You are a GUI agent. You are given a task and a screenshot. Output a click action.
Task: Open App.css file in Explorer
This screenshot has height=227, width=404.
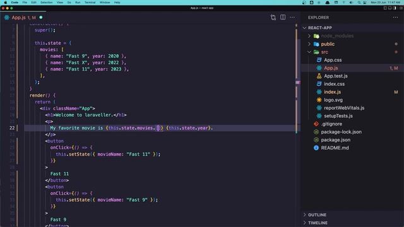tap(333, 60)
